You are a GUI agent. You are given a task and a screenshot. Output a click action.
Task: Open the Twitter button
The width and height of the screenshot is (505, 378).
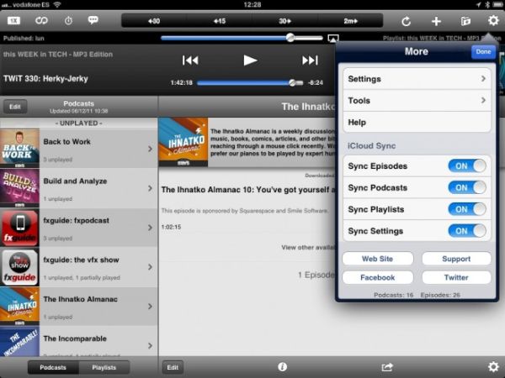tap(456, 277)
